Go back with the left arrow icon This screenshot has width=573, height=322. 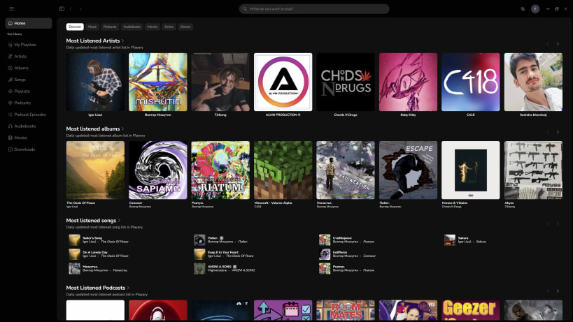[x=71, y=9]
